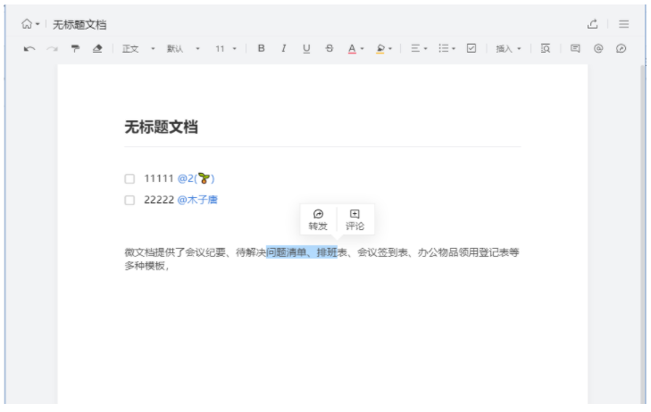The height and width of the screenshot is (412, 651).
Task: Undo the last action
Action: 29,49
